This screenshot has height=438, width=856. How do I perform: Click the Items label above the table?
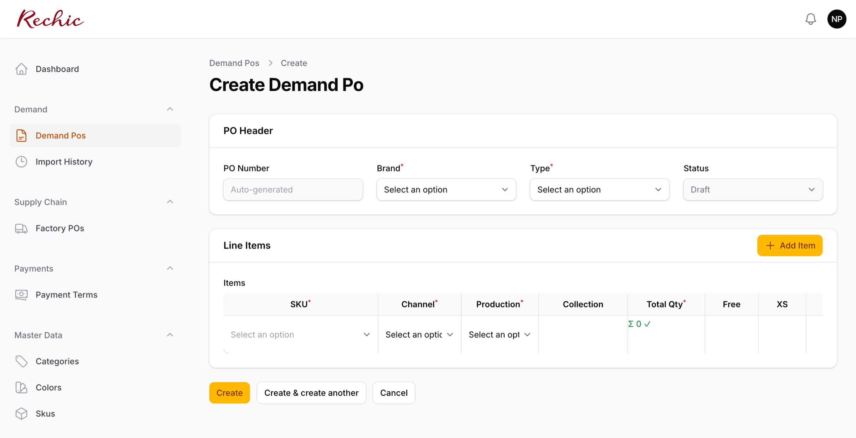pos(234,283)
